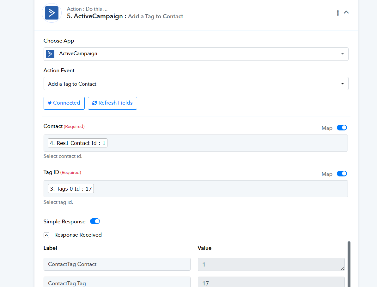Click the Tag ID mapping input field

(x=196, y=189)
